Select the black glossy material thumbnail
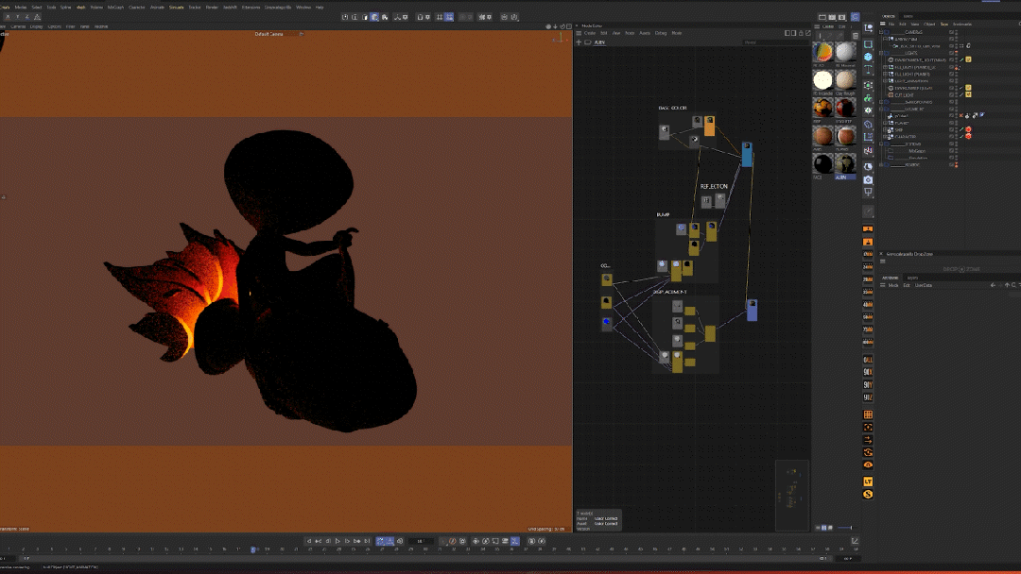The image size is (1021, 574). [822, 163]
